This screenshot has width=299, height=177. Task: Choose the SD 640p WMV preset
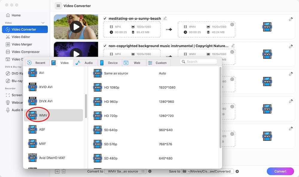tap(153, 130)
